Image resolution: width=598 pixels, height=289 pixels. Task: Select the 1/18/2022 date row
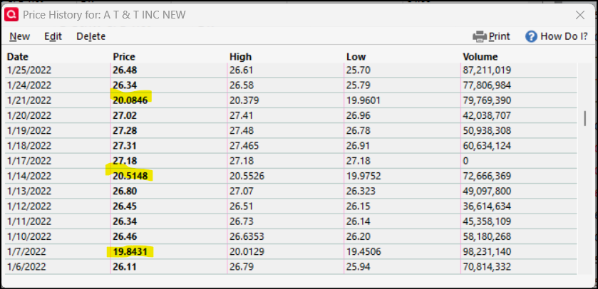292,145
